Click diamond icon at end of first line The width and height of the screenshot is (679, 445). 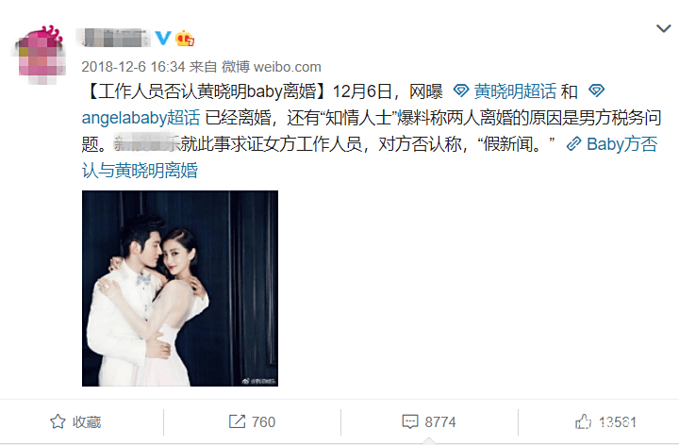[596, 91]
